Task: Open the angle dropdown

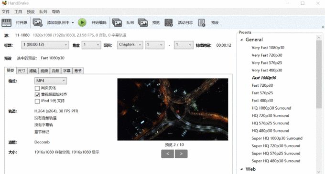Action: [91, 45]
